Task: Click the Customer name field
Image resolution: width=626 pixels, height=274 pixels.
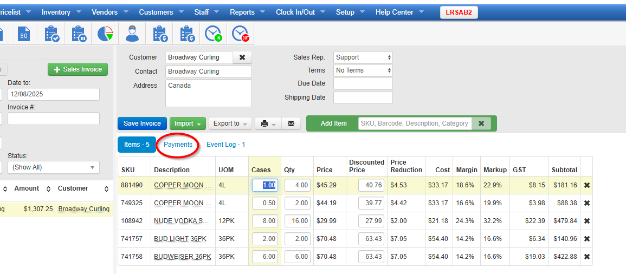Action: 199,57
